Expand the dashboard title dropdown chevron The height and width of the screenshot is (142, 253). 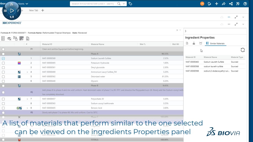(27, 4)
